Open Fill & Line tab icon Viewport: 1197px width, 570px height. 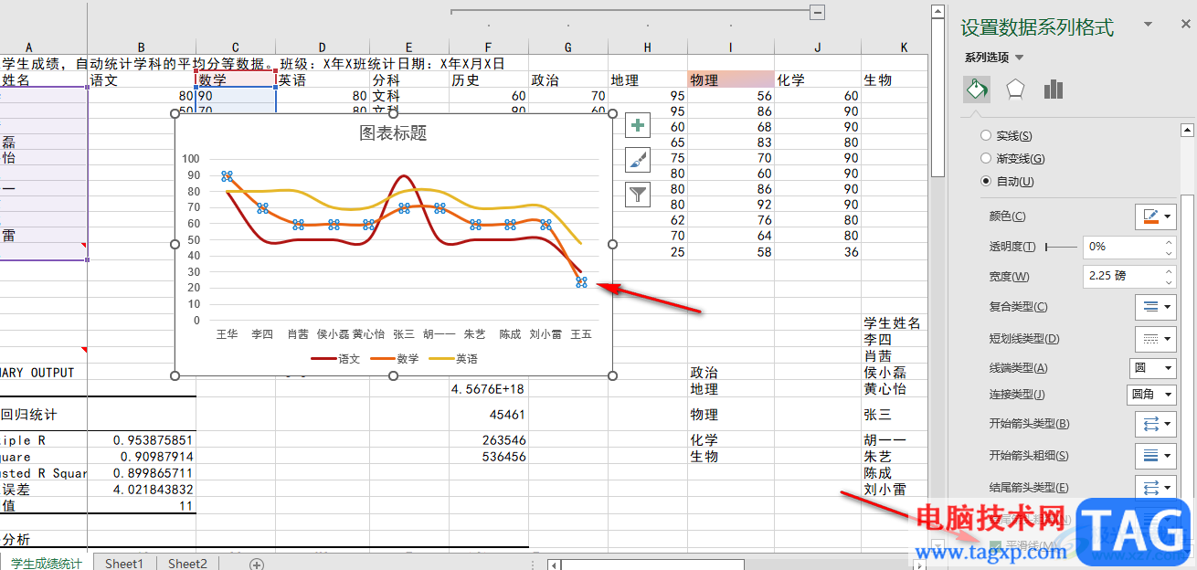tap(977, 90)
